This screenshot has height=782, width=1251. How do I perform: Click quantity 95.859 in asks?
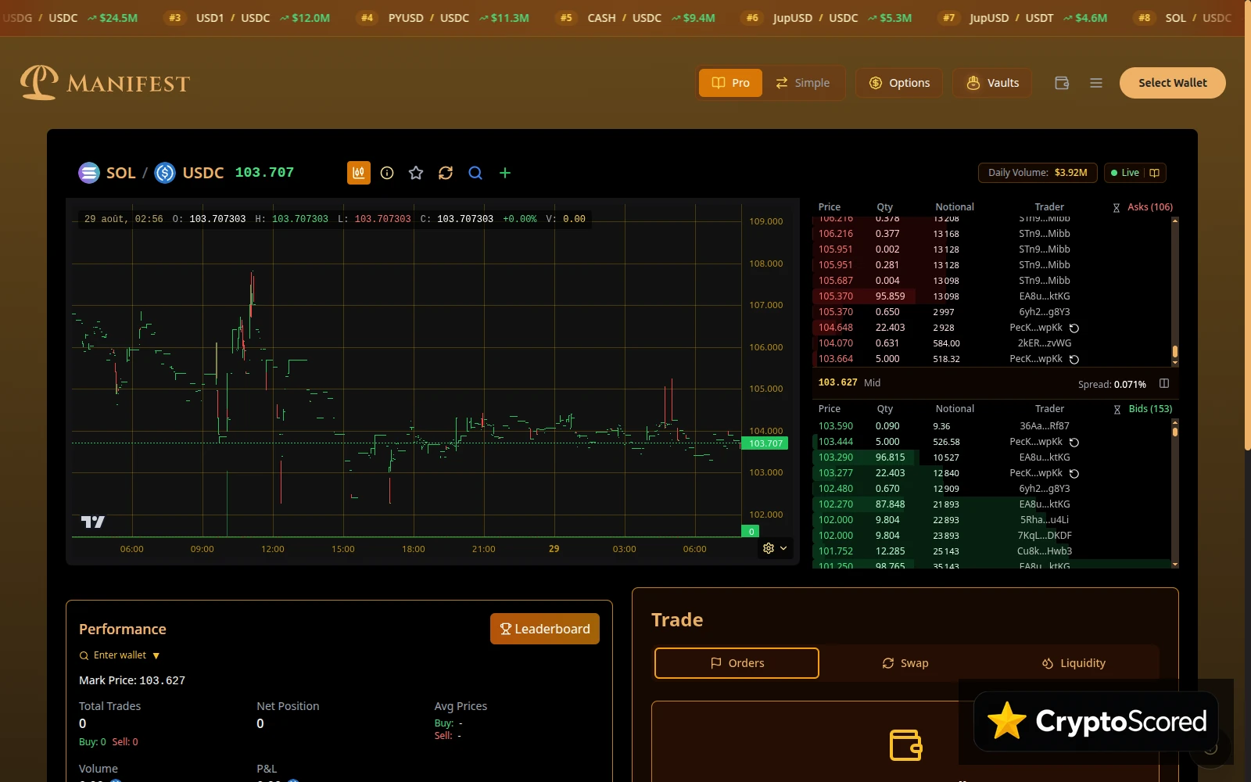coord(890,296)
